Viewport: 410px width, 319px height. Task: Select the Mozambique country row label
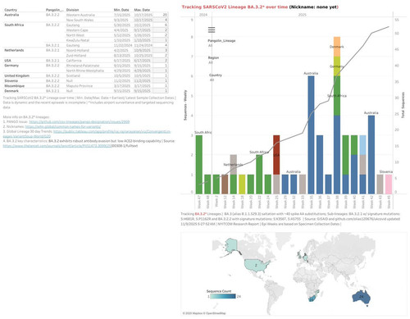coord(14,86)
